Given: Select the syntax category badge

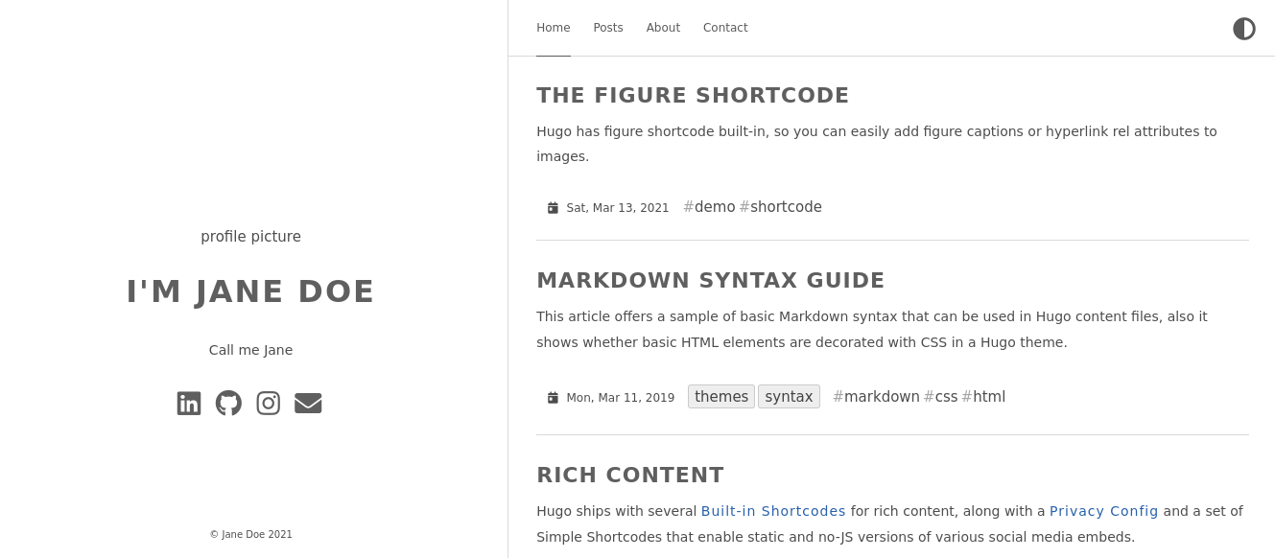Looking at the screenshot, I should [789, 397].
